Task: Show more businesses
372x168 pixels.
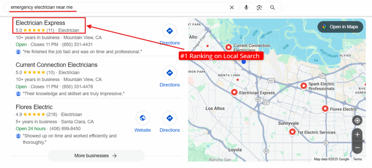Action: [96, 156]
